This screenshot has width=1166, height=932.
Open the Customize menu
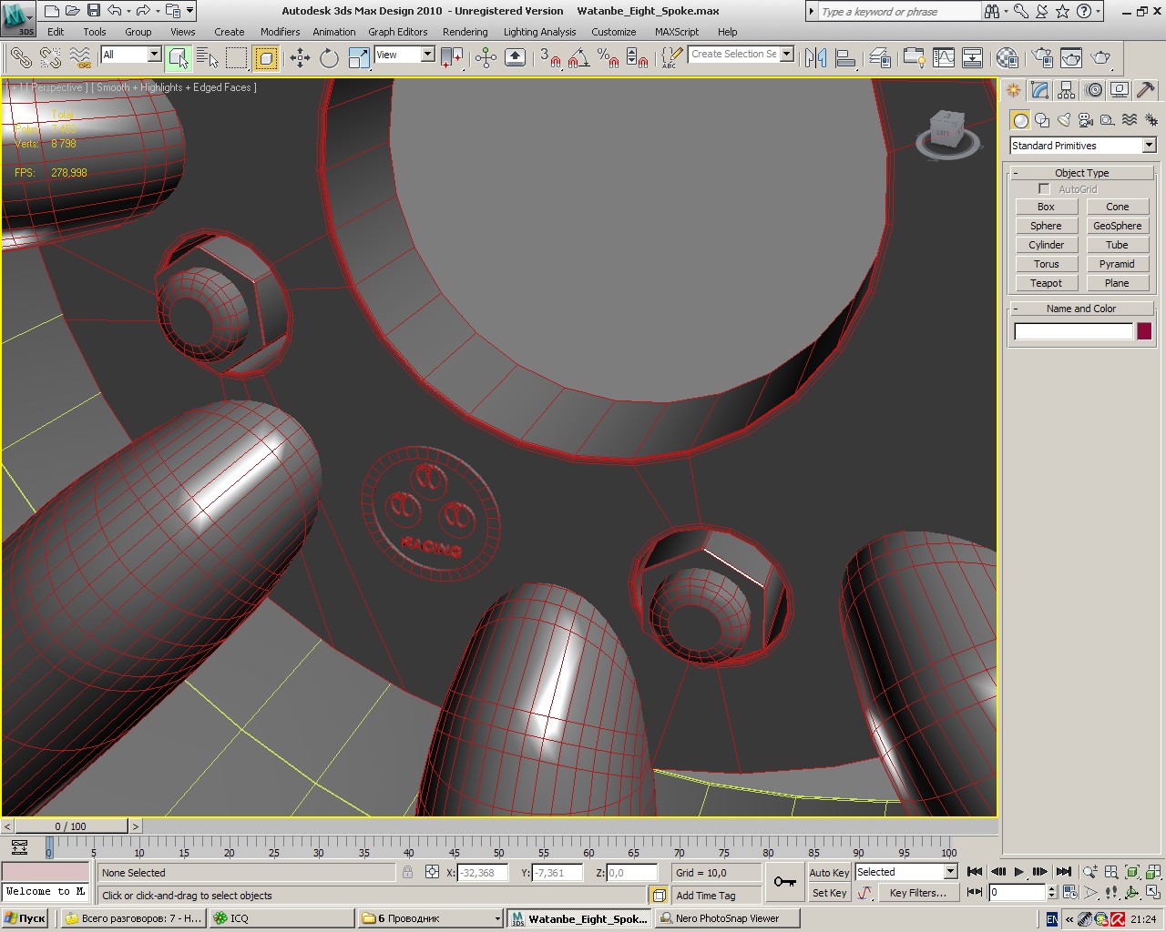click(x=614, y=32)
